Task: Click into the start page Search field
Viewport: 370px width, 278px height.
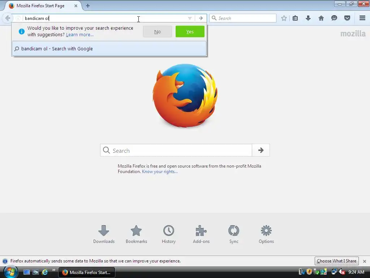Action: click(176, 150)
